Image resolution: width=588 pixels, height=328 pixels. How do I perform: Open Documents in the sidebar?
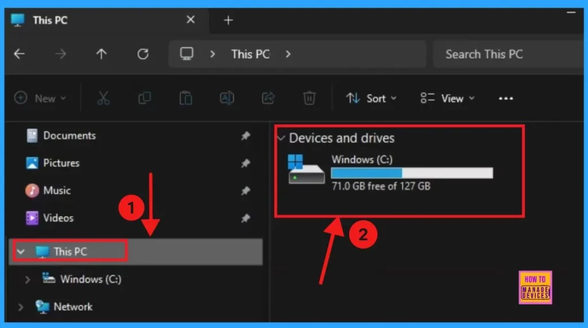[x=69, y=136]
